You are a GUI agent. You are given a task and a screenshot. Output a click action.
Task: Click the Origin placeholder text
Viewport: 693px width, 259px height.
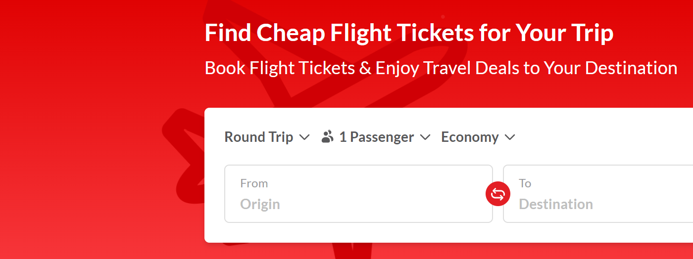[260, 204]
